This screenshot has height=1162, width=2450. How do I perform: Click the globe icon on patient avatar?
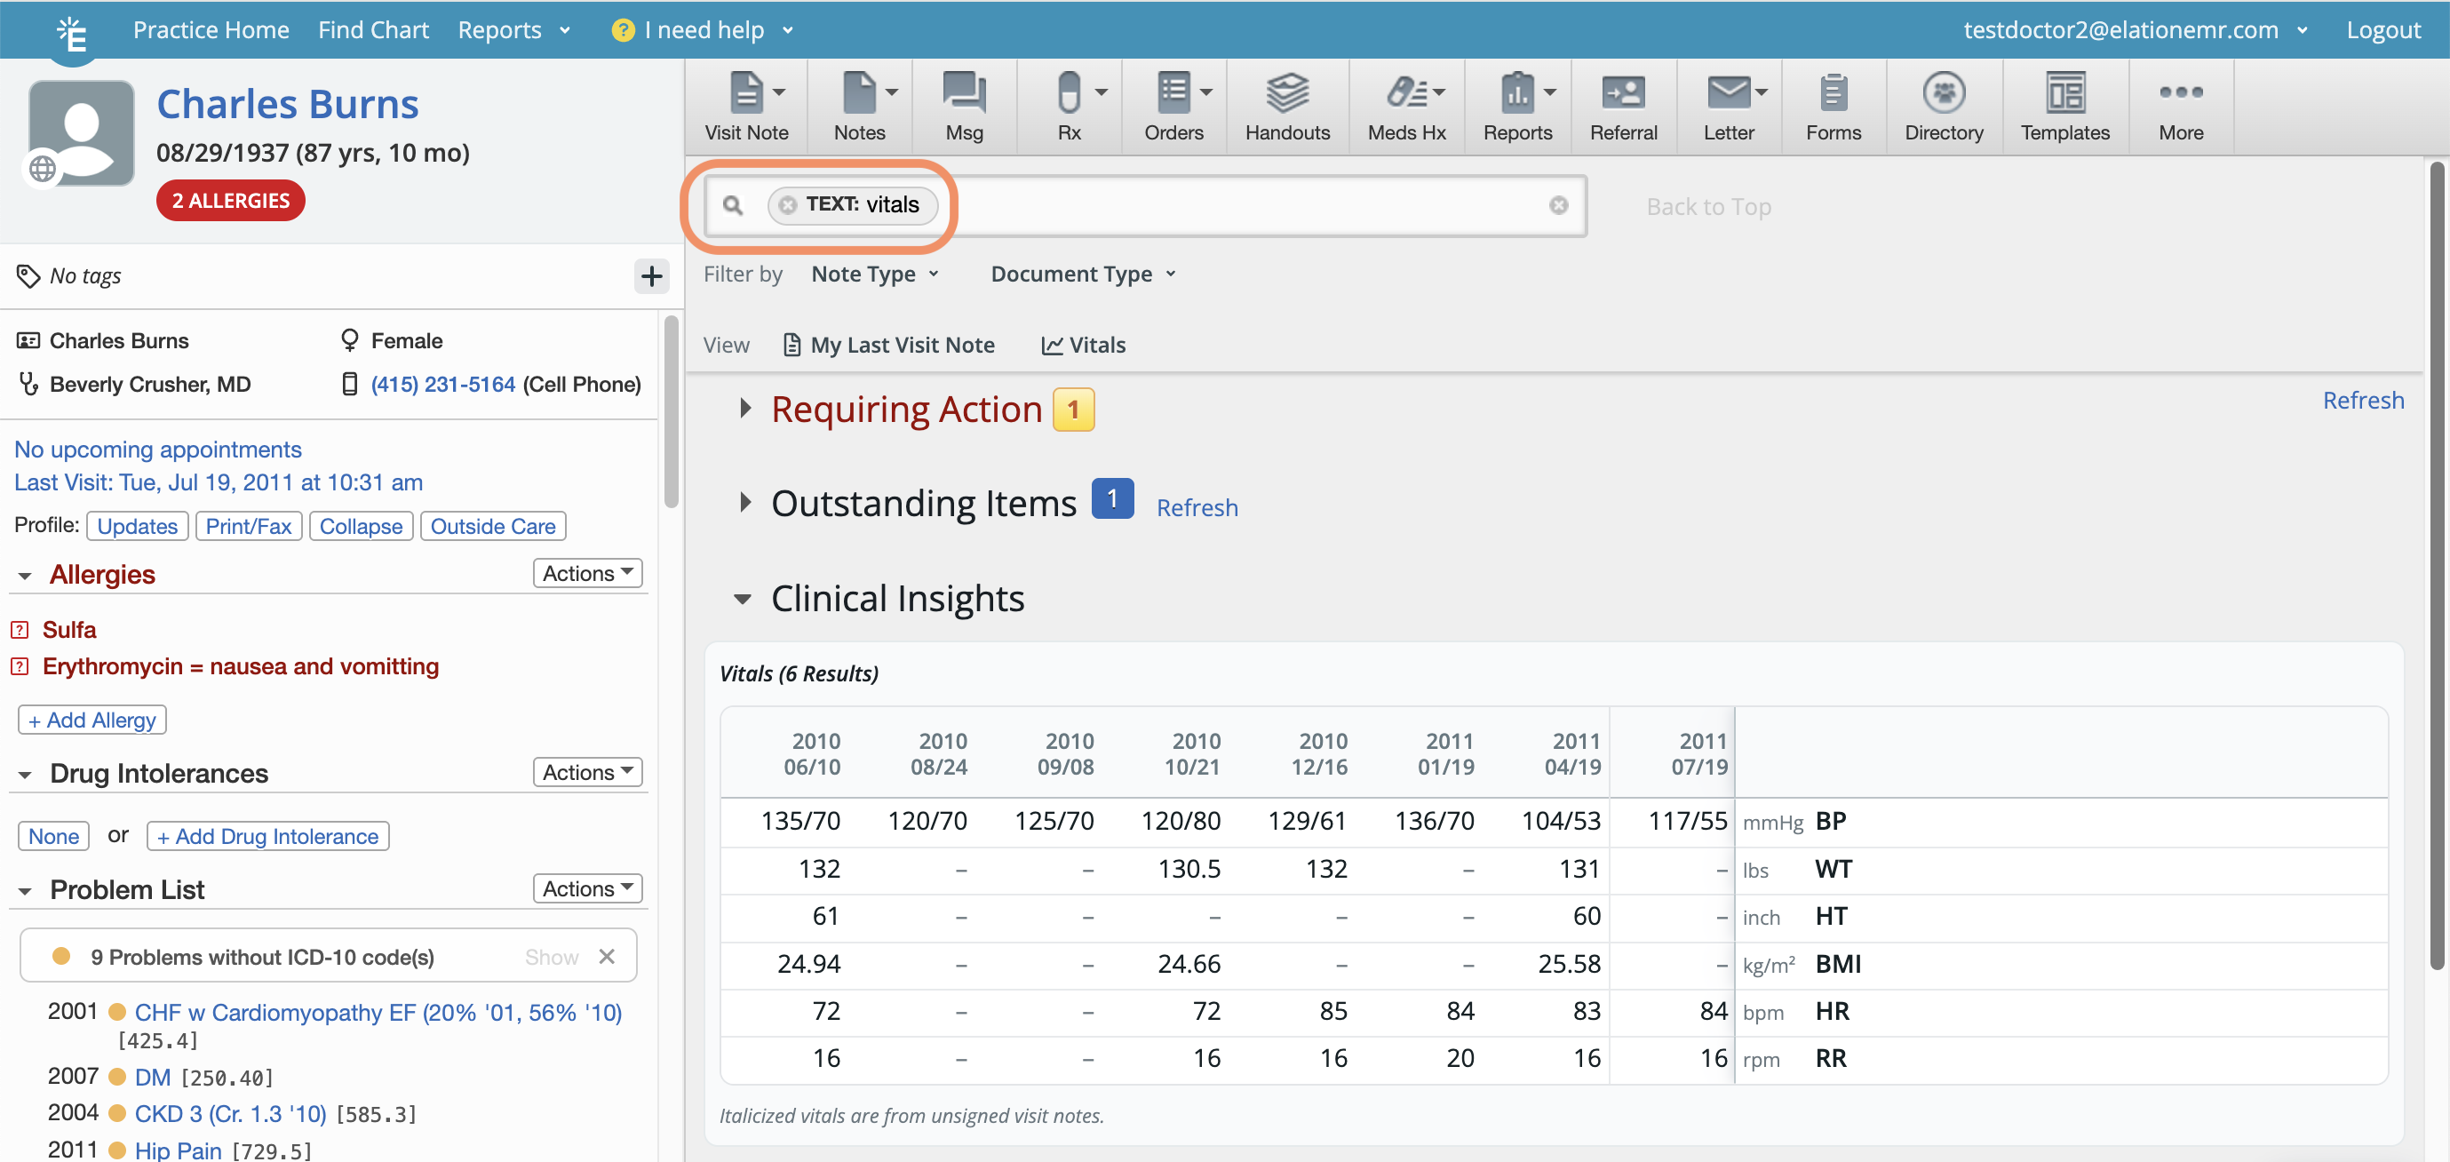43,168
